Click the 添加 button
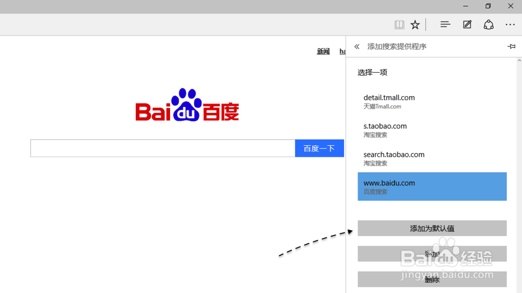Viewport: 522px width, 293px height. point(432,254)
